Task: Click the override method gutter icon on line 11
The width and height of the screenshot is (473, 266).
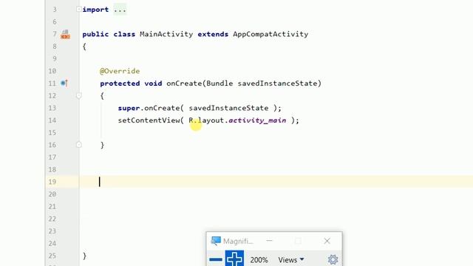Action: tap(64, 83)
